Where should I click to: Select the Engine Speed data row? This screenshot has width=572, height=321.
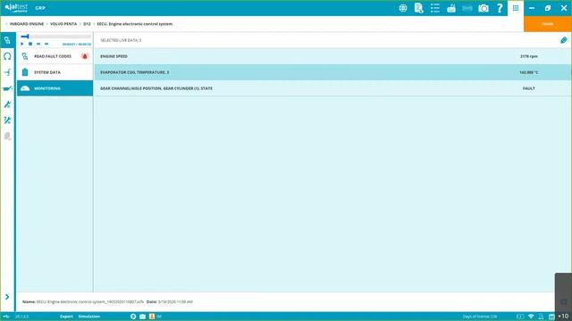point(332,56)
